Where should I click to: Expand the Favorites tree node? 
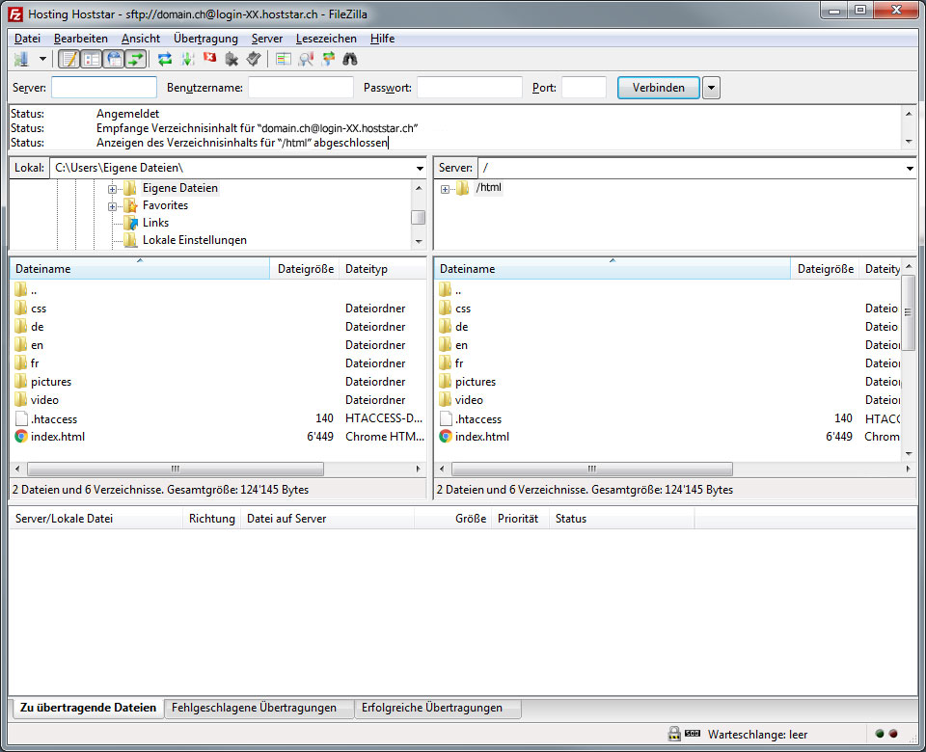[x=112, y=206]
